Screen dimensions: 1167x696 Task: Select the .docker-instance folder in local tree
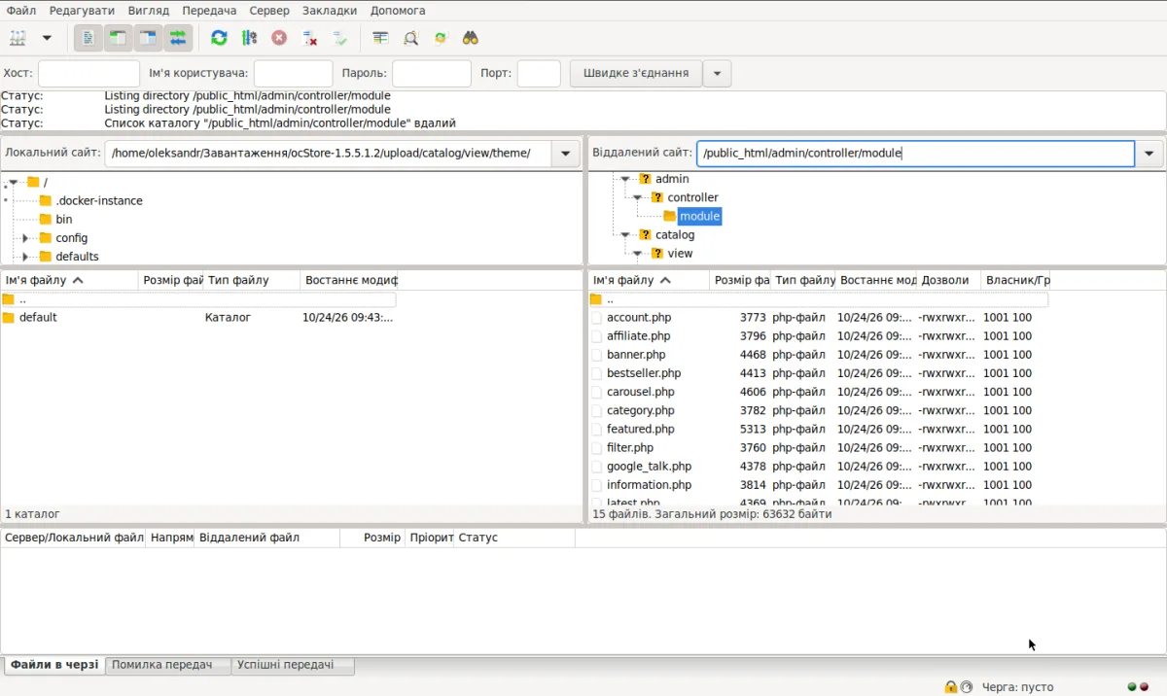click(x=99, y=201)
